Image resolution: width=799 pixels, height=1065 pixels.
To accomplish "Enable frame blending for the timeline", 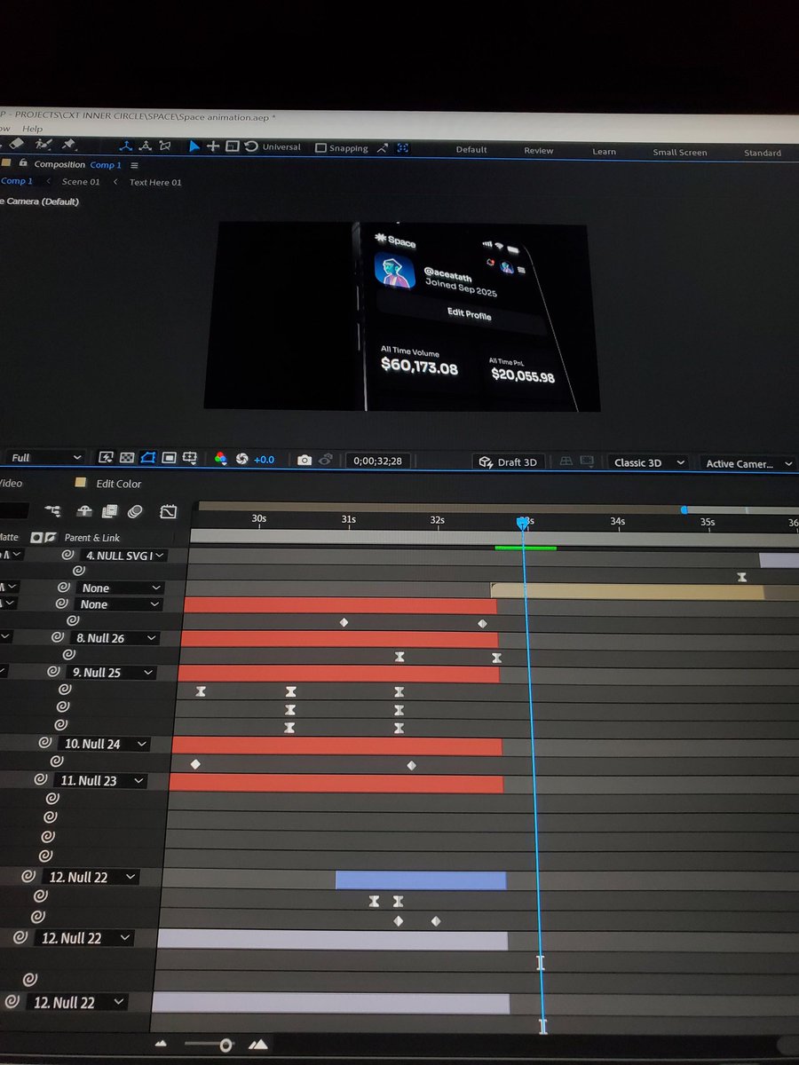I will coord(109,510).
